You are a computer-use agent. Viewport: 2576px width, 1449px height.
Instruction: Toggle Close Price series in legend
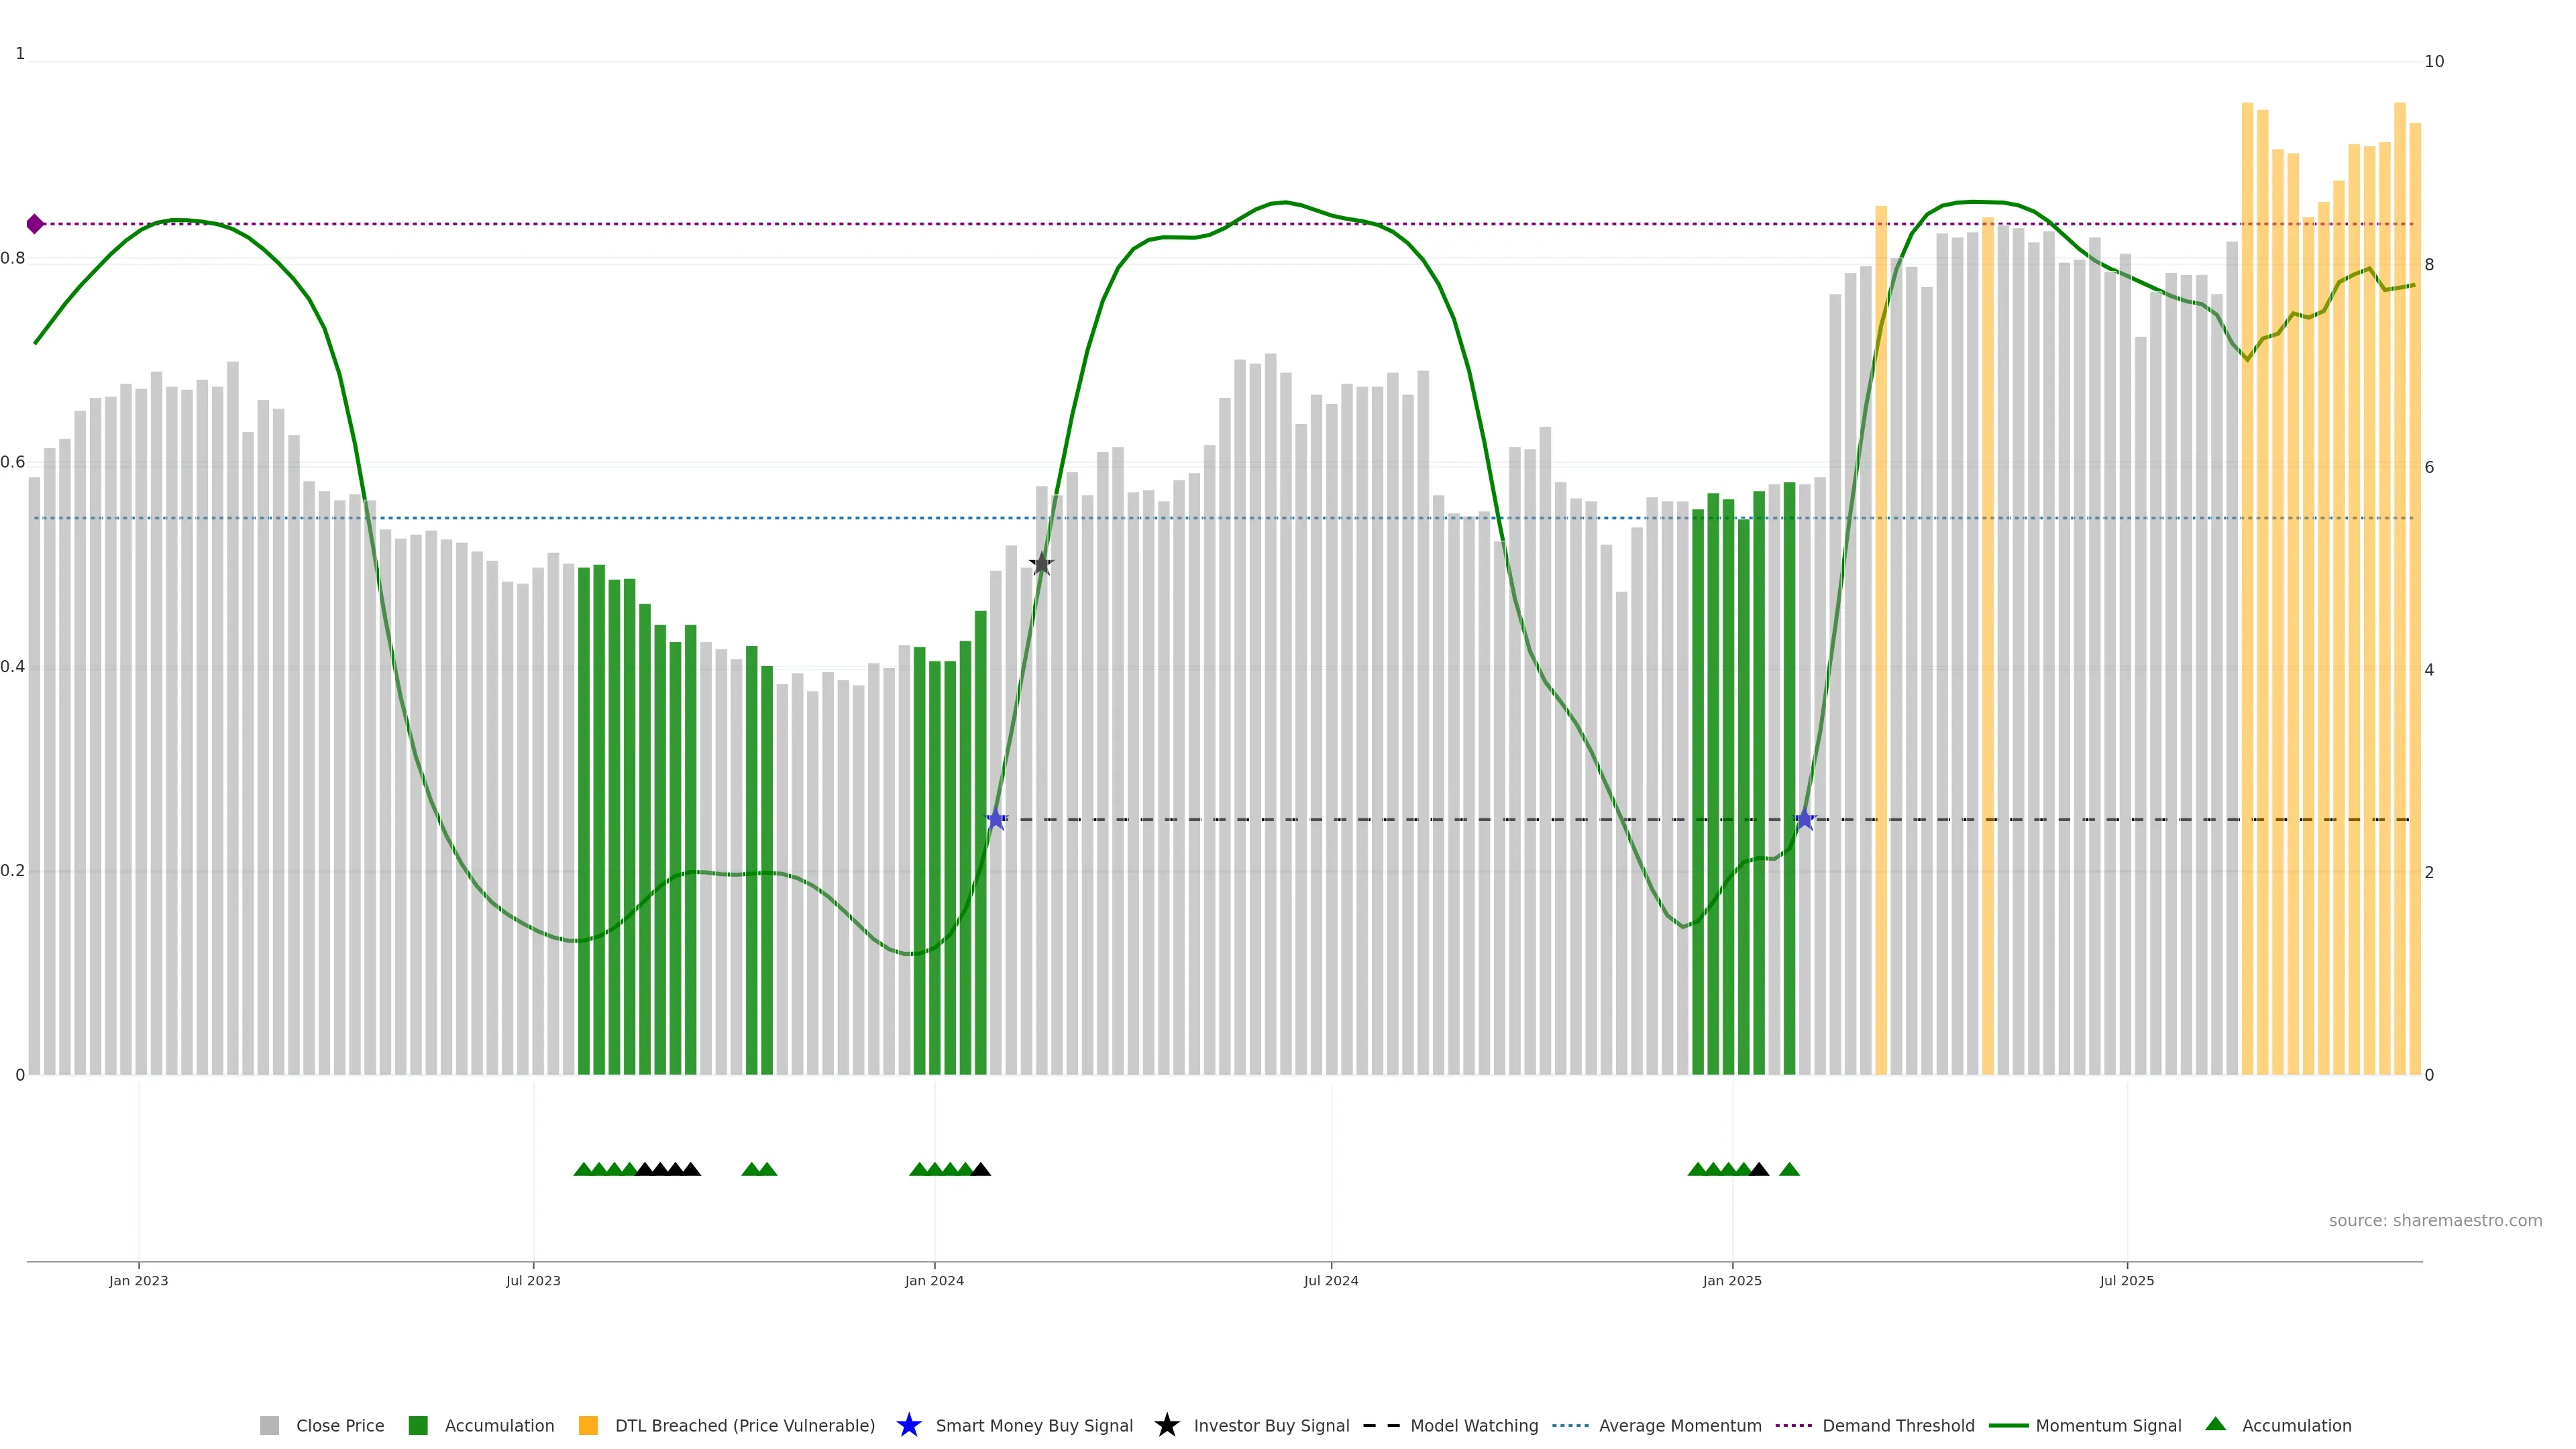339,1426
